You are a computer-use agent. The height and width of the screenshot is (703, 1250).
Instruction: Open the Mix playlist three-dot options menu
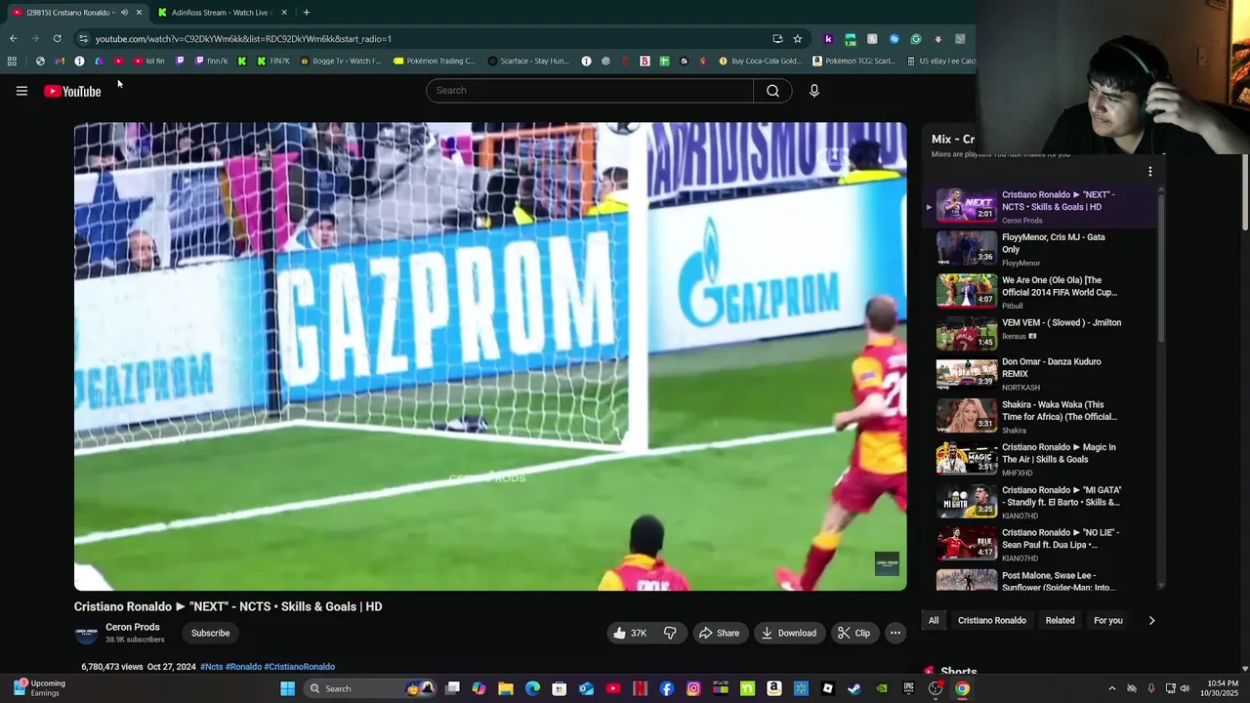tap(1150, 172)
